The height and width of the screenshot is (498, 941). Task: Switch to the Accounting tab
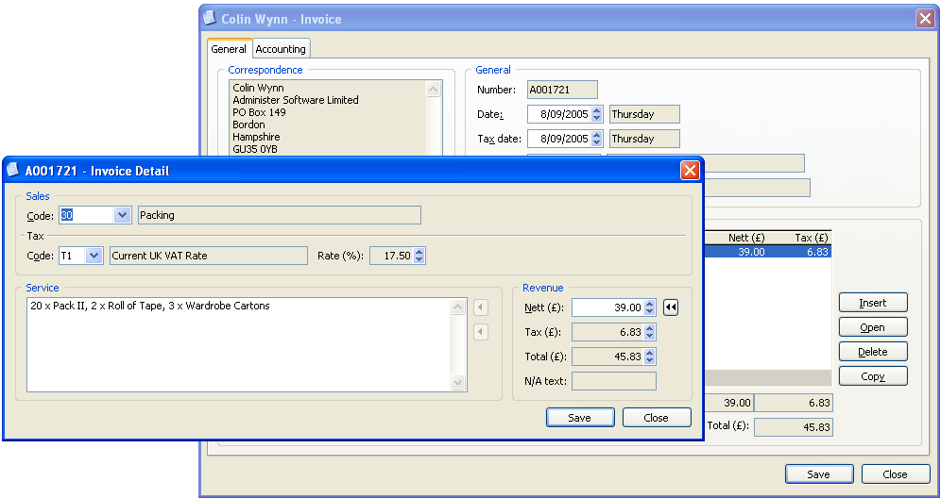pos(281,49)
